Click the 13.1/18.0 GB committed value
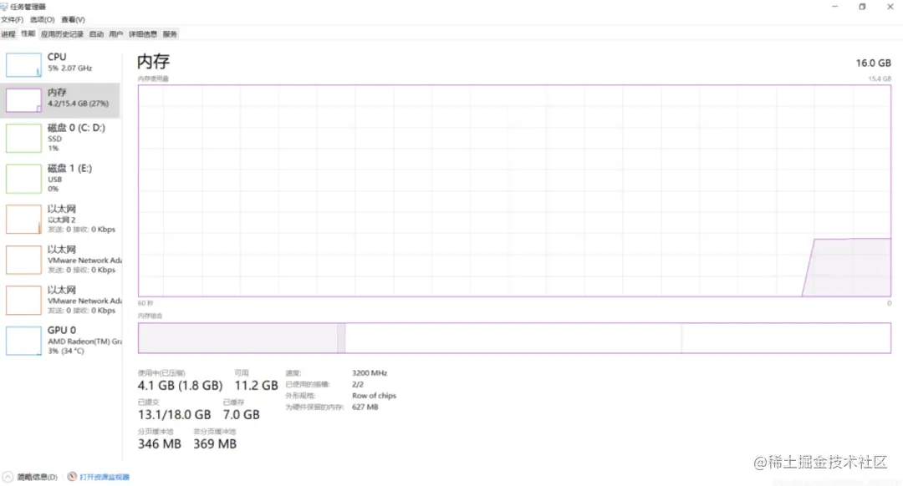This screenshot has height=486, width=903. tap(174, 415)
